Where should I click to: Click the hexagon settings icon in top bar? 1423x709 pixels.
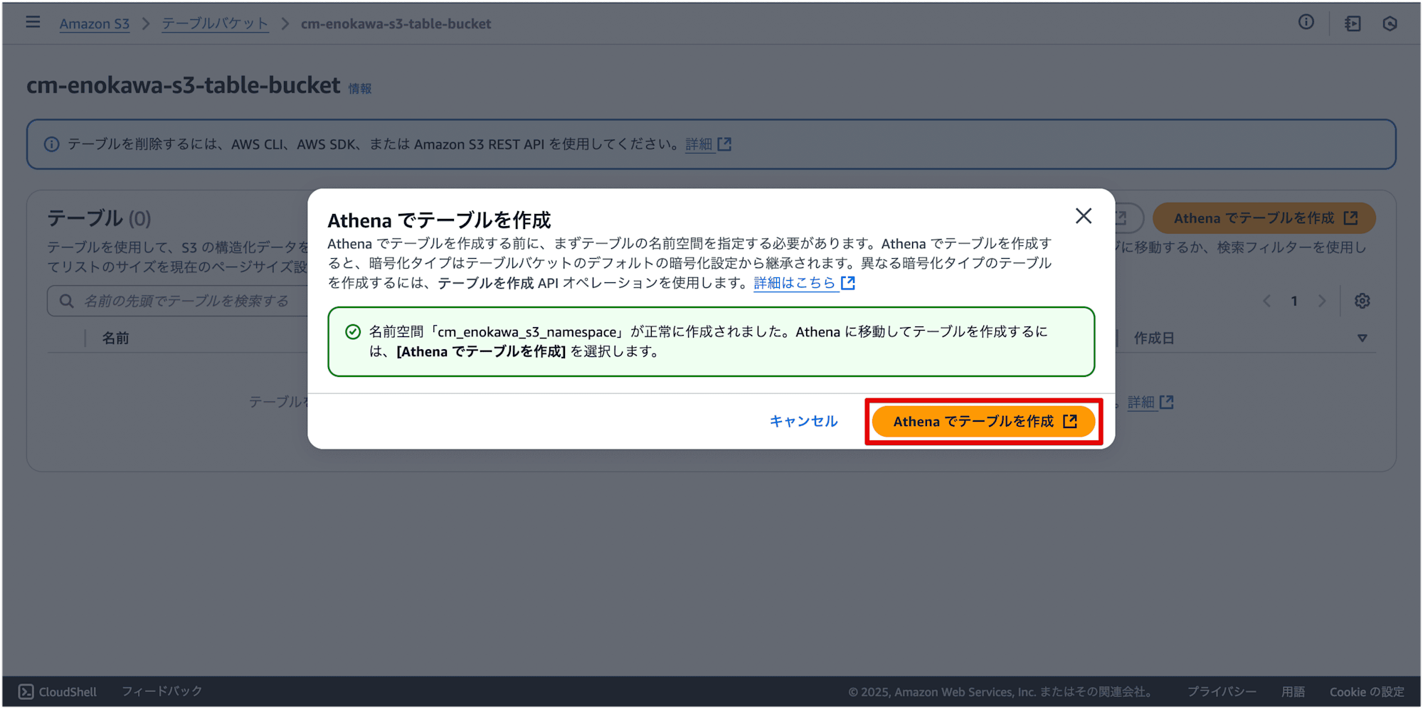[1390, 23]
